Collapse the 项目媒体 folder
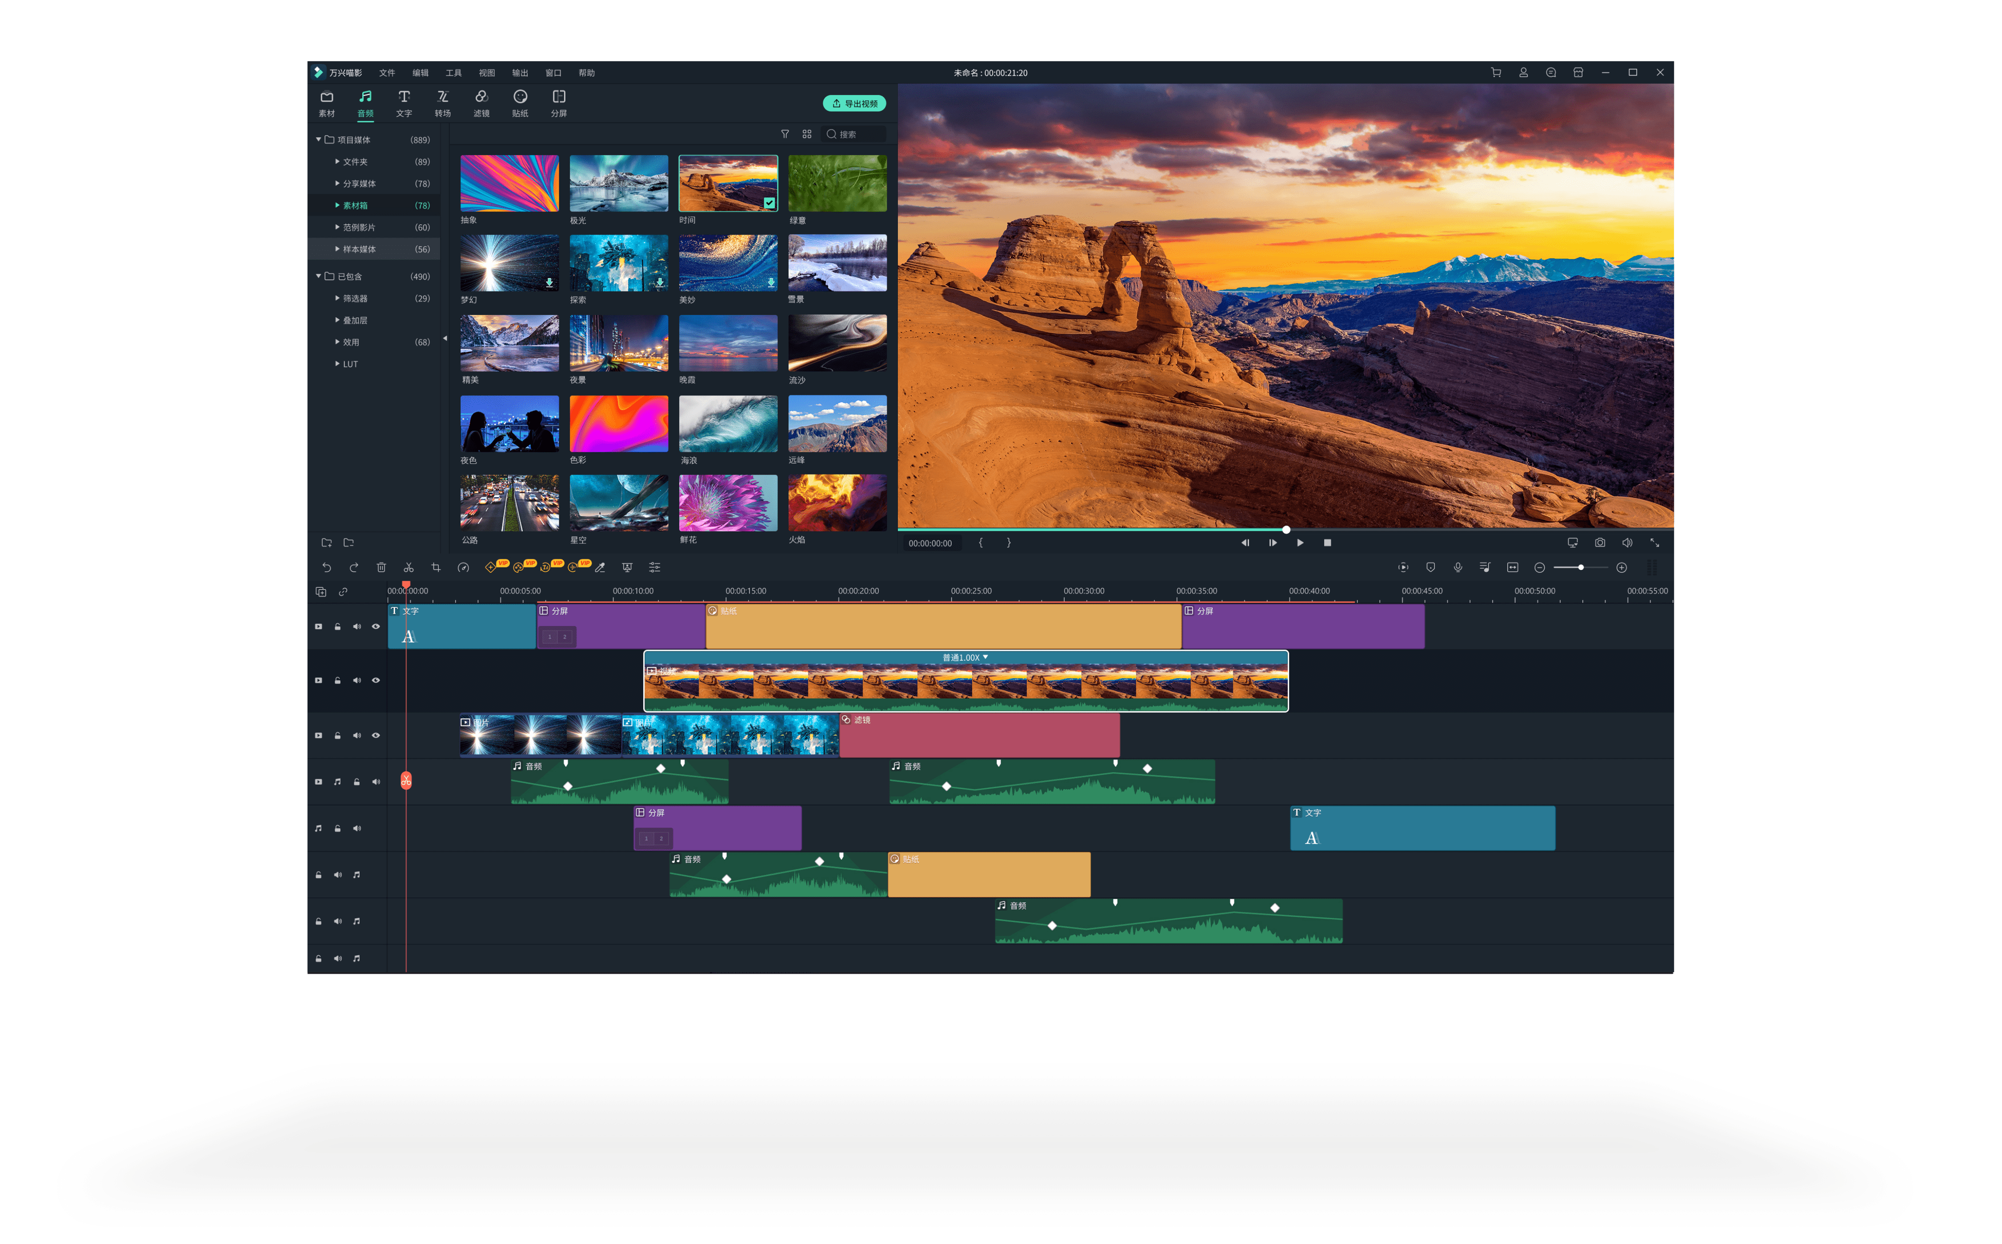2002x1244 pixels. pyautogui.click(x=319, y=140)
